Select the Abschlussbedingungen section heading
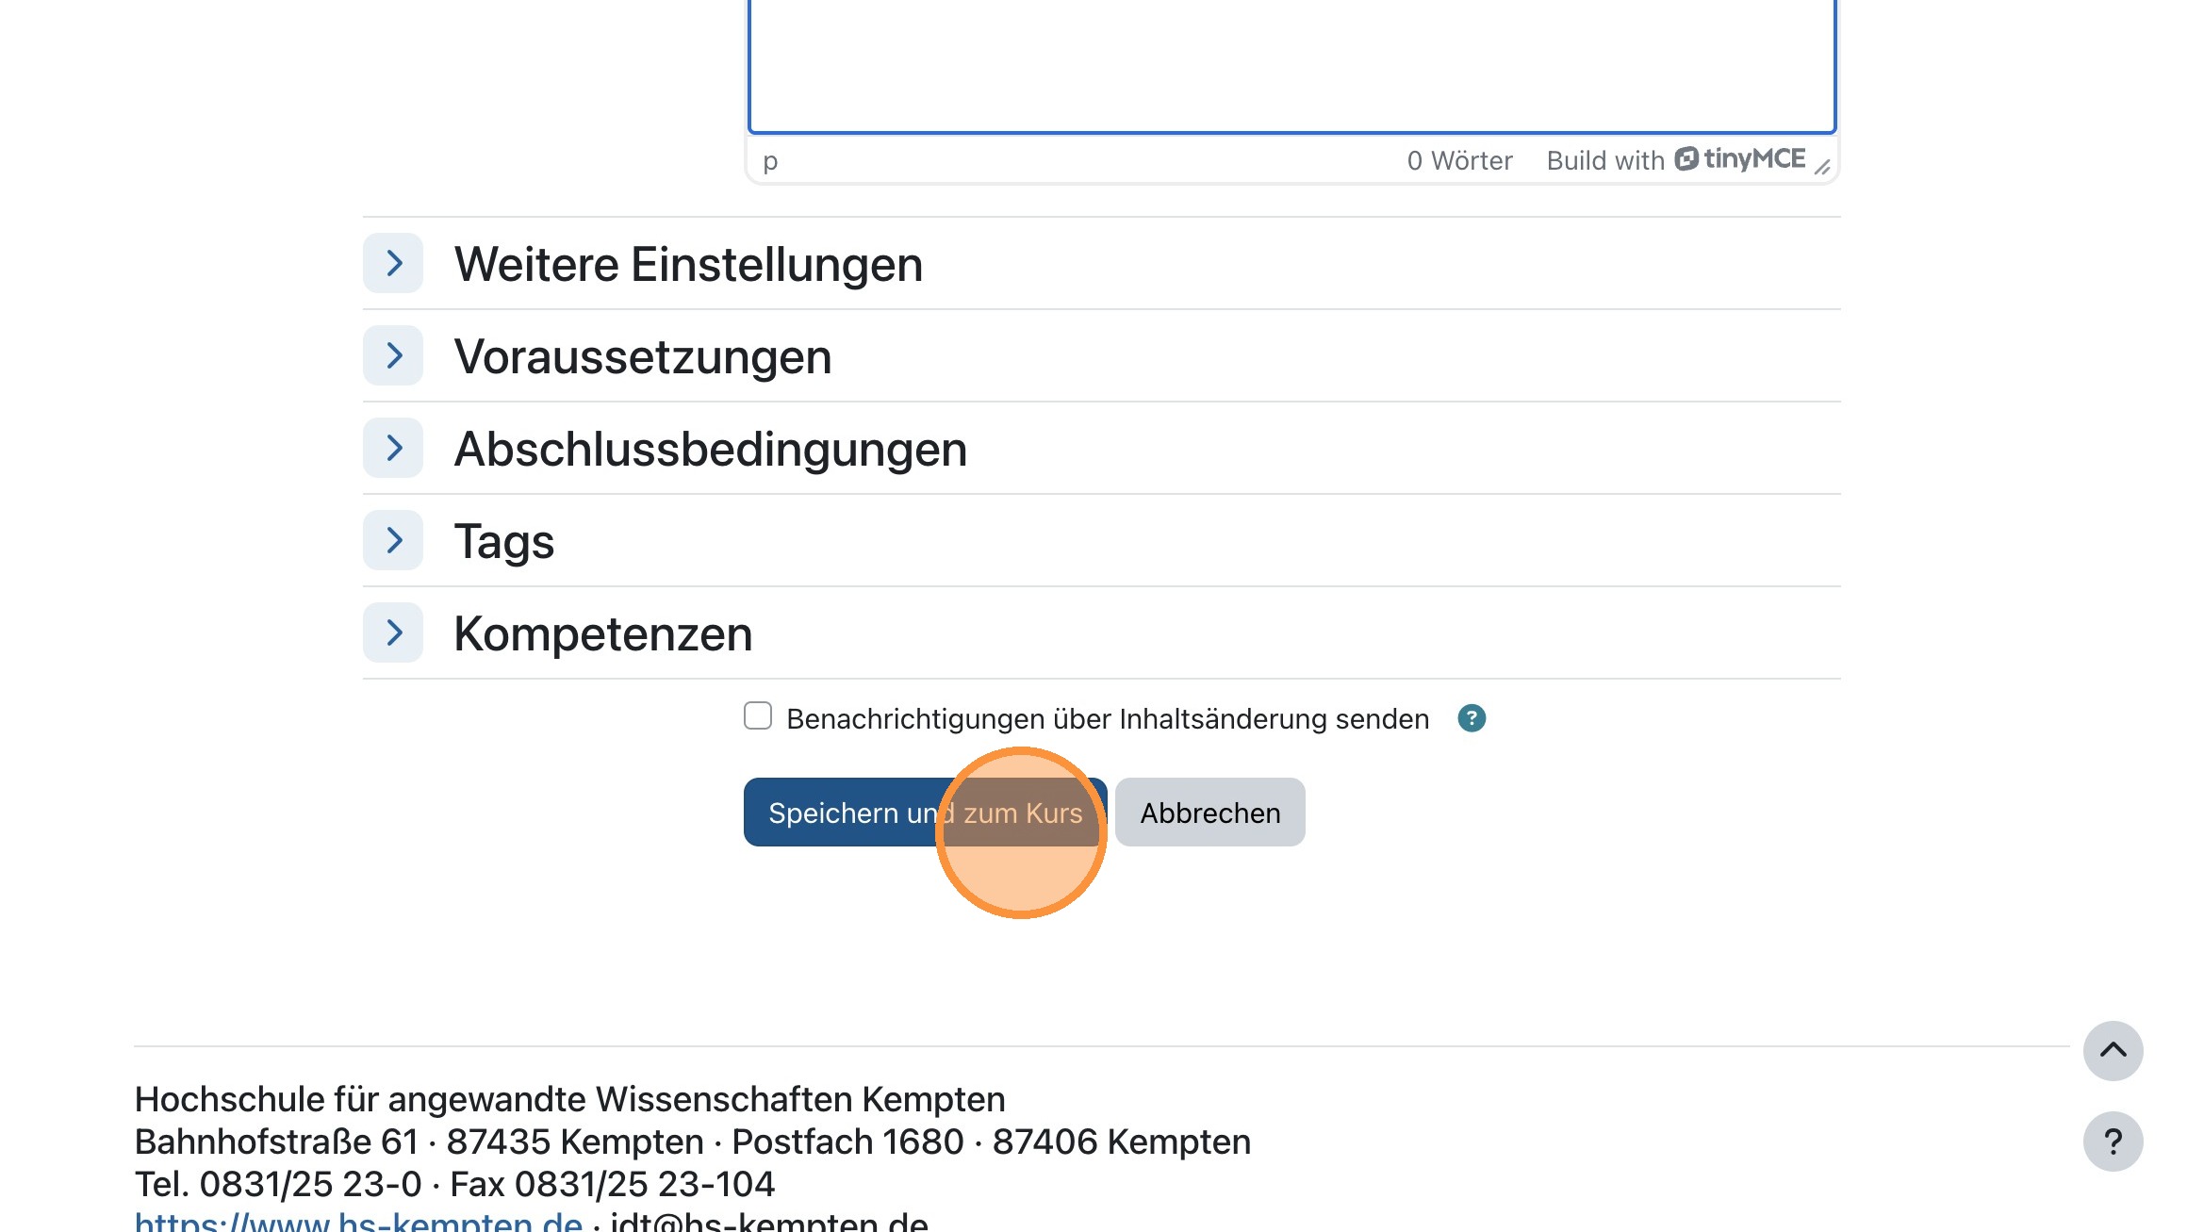The width and height of the screenshot is (2204, 1232). pyautogui.click(x=710, y=448)
